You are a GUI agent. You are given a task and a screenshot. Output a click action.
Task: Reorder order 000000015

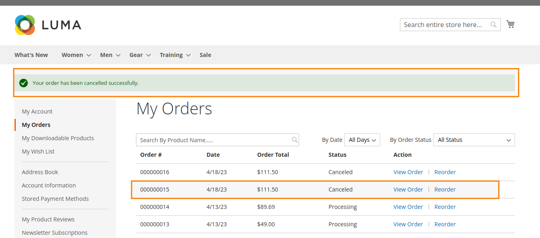(445, 190)
